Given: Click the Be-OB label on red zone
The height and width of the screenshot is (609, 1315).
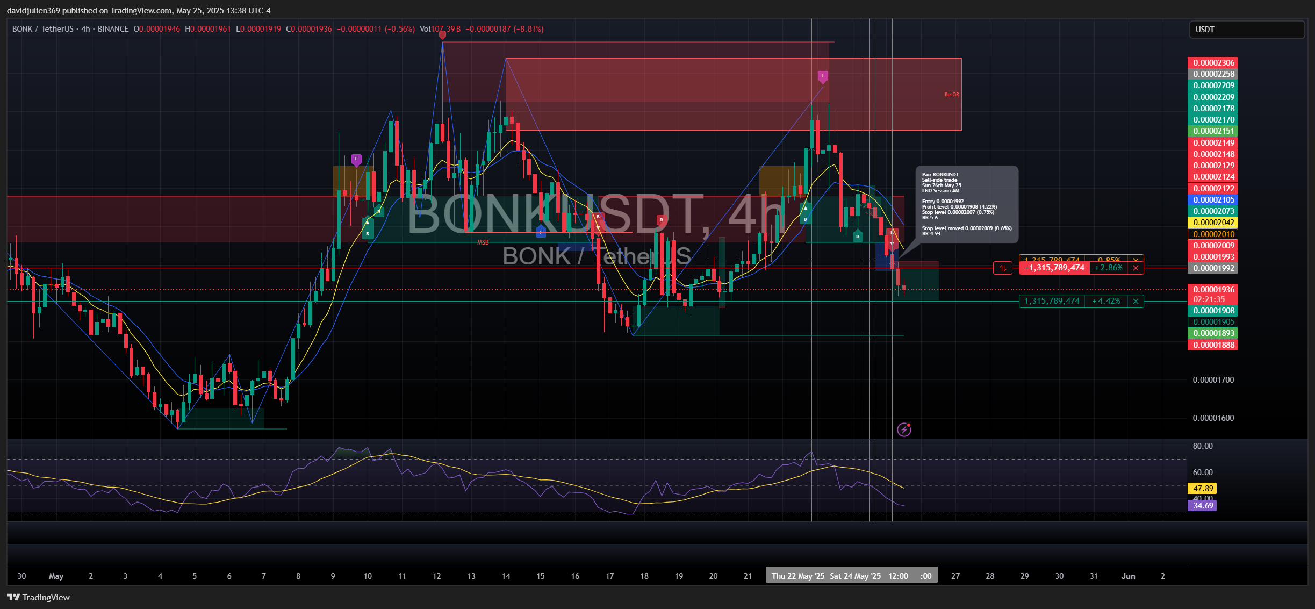Looking at the screenshot, I should pos(952,95).
